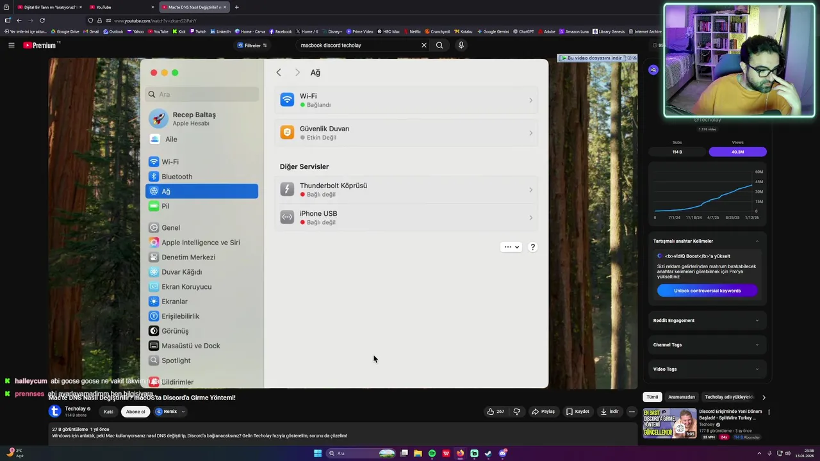The width and height of the screenshot is (820, 461).
Task: Select the Aramanızdan filter chip
Action: 682,397
